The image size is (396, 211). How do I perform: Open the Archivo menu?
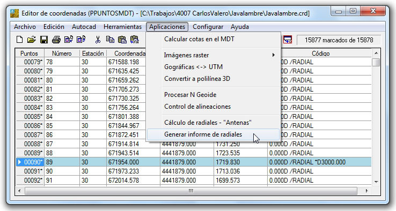tap(25, 27)
